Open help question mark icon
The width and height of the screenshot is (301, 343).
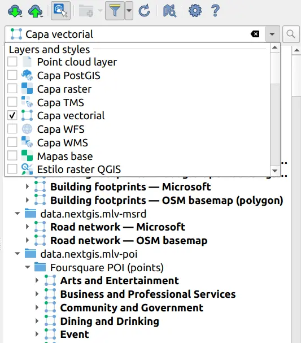pyautogui.click(x=215, y=11)
